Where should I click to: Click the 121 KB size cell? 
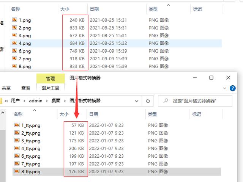pos(76,133)
